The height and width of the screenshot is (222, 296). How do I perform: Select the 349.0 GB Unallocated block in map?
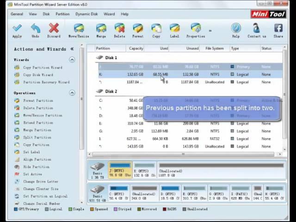click(144, 193)
